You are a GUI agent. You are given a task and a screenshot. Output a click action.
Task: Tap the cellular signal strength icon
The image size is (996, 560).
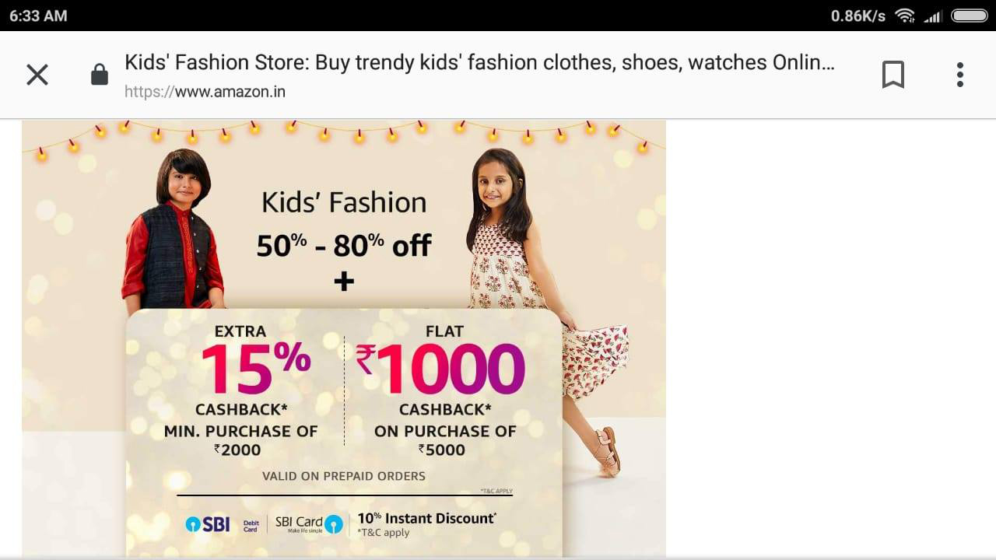932,16
